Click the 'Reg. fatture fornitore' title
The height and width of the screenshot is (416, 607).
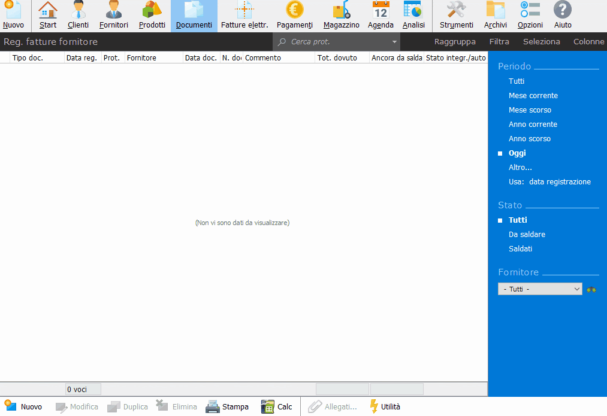point(51,42)
